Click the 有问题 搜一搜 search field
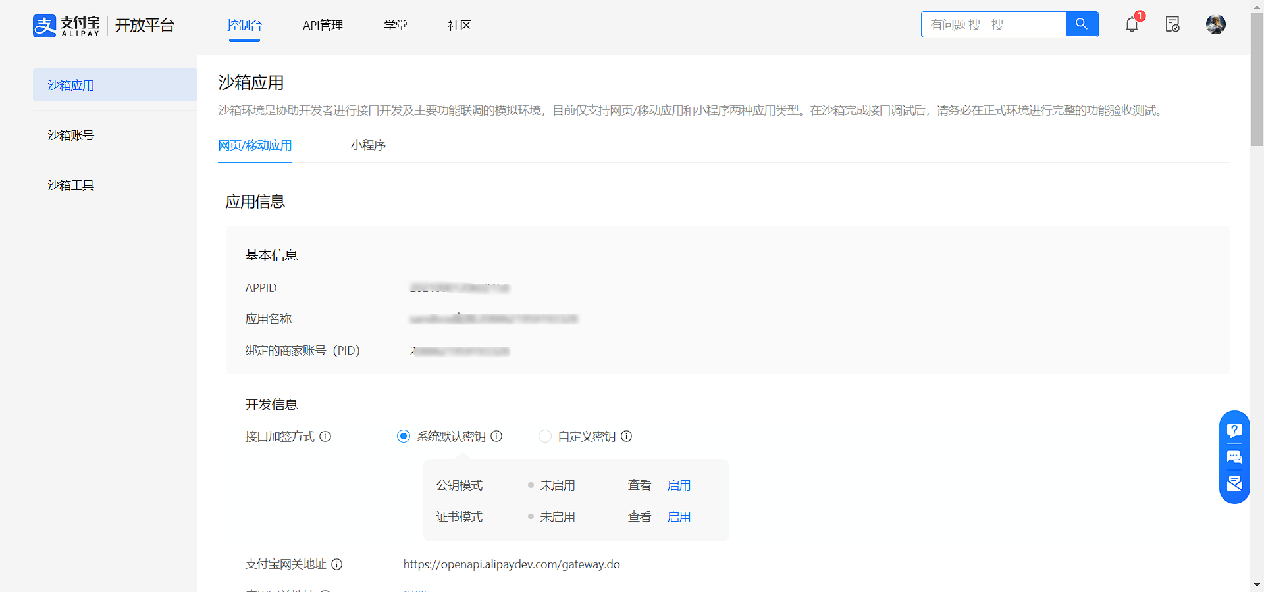The width and height of the screenshot is (1264, 592). [x=993, y=25]
